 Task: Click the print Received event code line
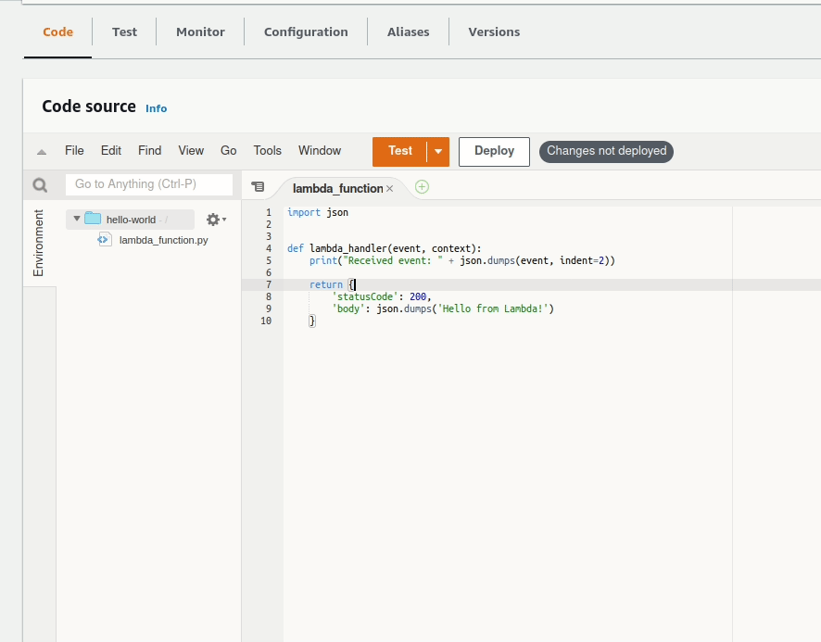tap(462, 260)
